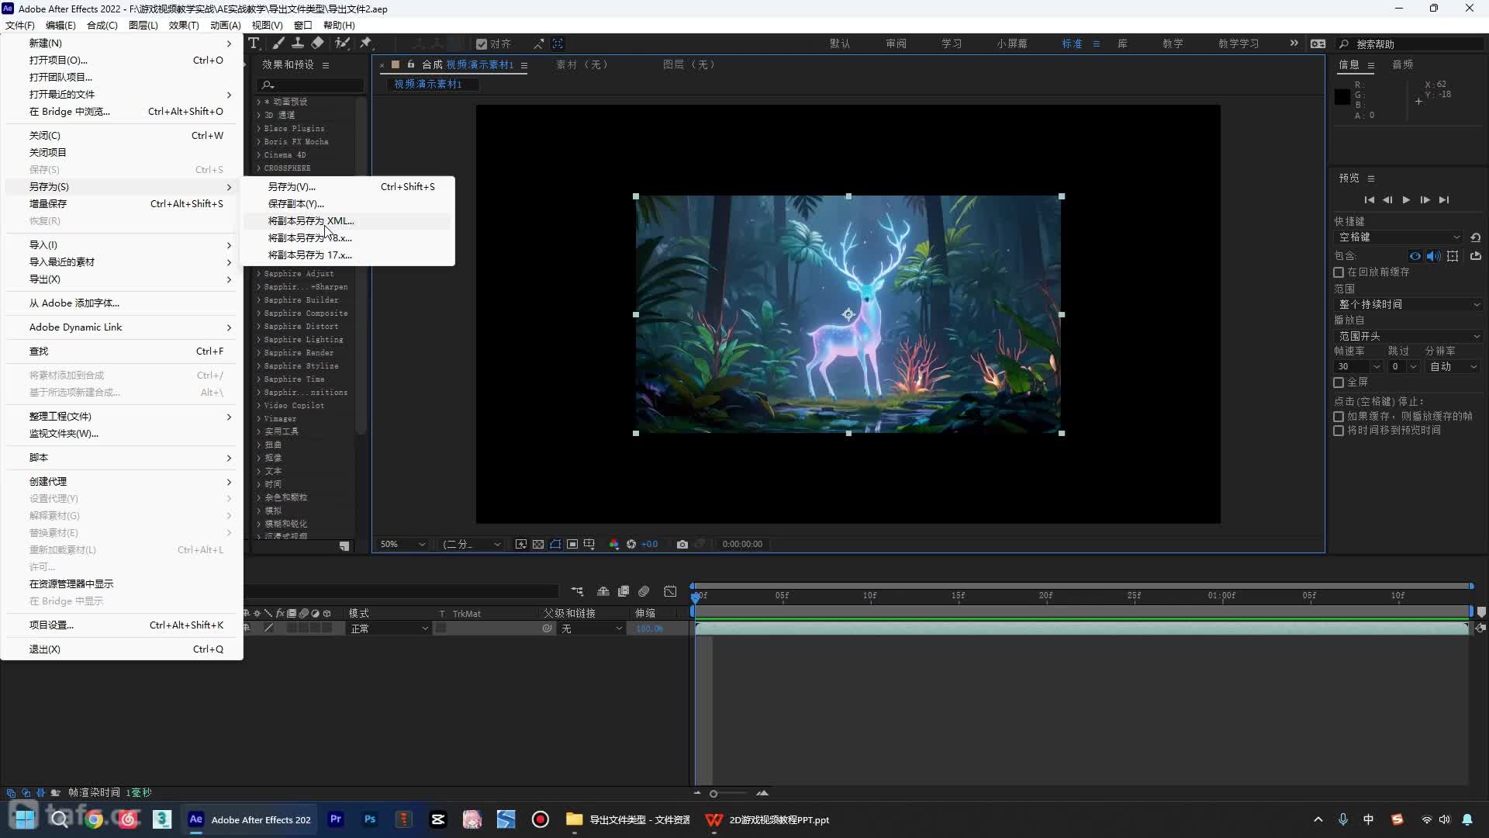Click the exposure value +0.0

click(x=650, y=545)
